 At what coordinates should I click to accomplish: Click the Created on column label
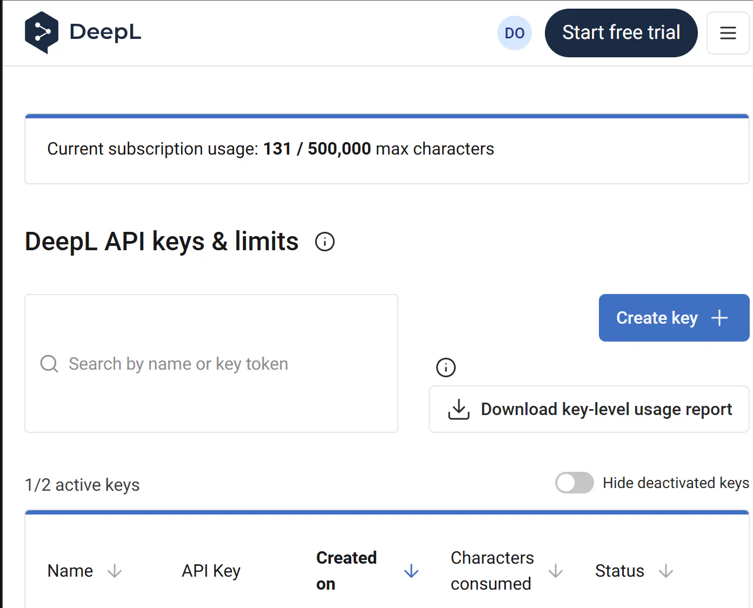pyautogui.click(x=346, y=571)
